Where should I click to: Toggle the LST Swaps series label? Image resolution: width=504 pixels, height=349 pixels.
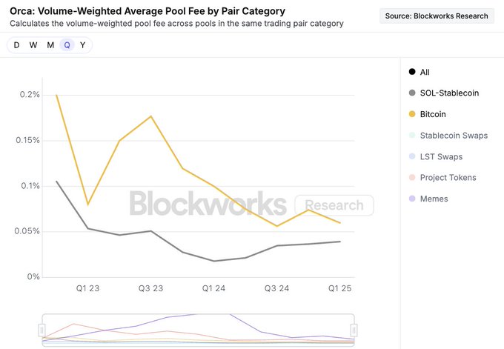click(x=441, y=156)
